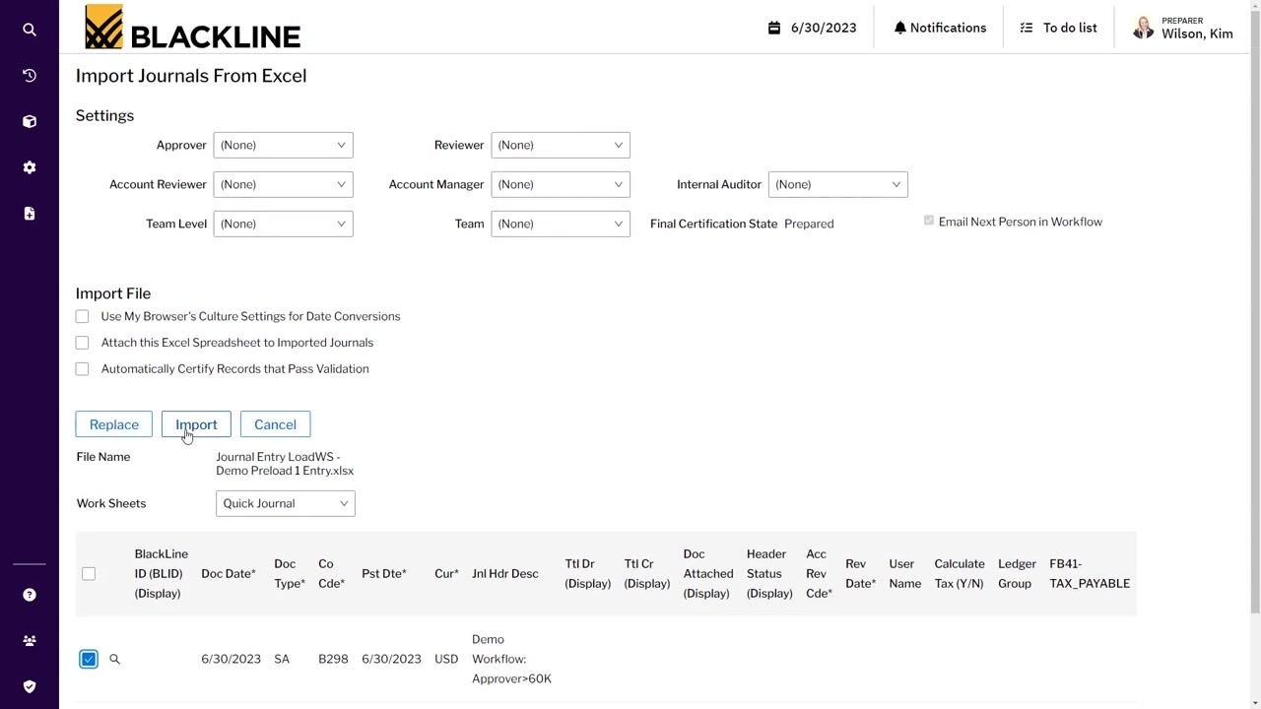Open the 6/30/2023 period selector
Viewport: 1261px width, 709px height.
pyautogui.click(x=813, y=28)
